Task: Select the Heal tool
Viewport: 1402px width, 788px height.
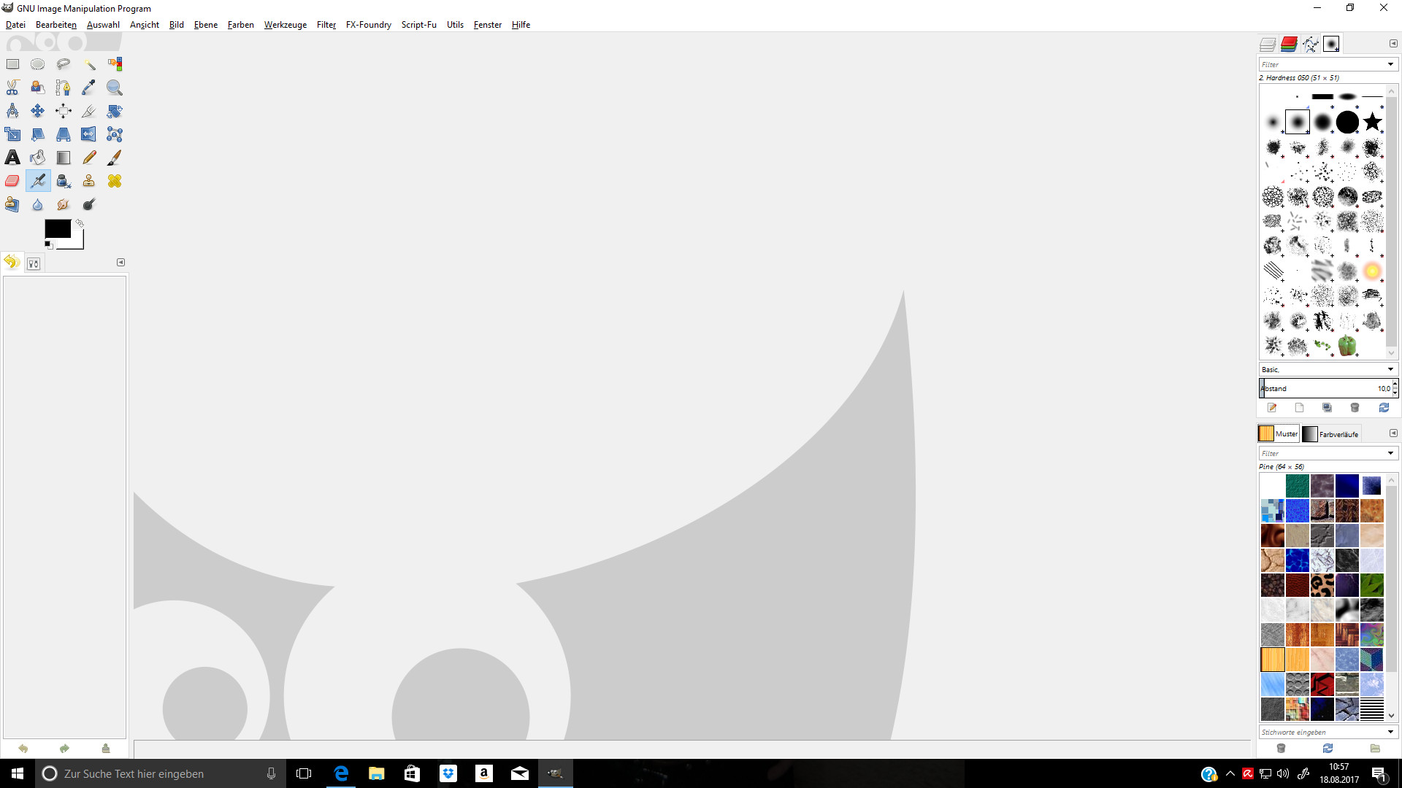Action: click(115, 181)
